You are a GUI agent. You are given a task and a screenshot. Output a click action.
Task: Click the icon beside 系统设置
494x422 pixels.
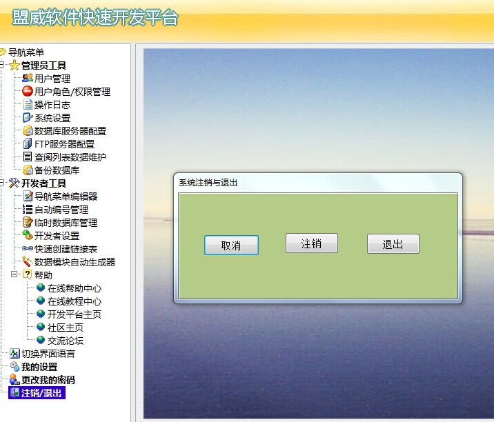[x=28, y=118]
